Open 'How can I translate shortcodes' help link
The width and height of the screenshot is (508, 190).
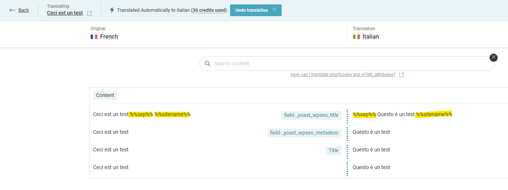pos(343,75)
